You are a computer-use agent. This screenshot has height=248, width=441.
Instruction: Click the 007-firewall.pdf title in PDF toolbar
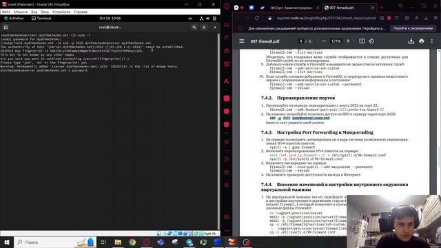coord(265,41)
